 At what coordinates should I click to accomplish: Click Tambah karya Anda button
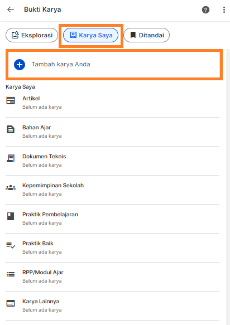114,65
